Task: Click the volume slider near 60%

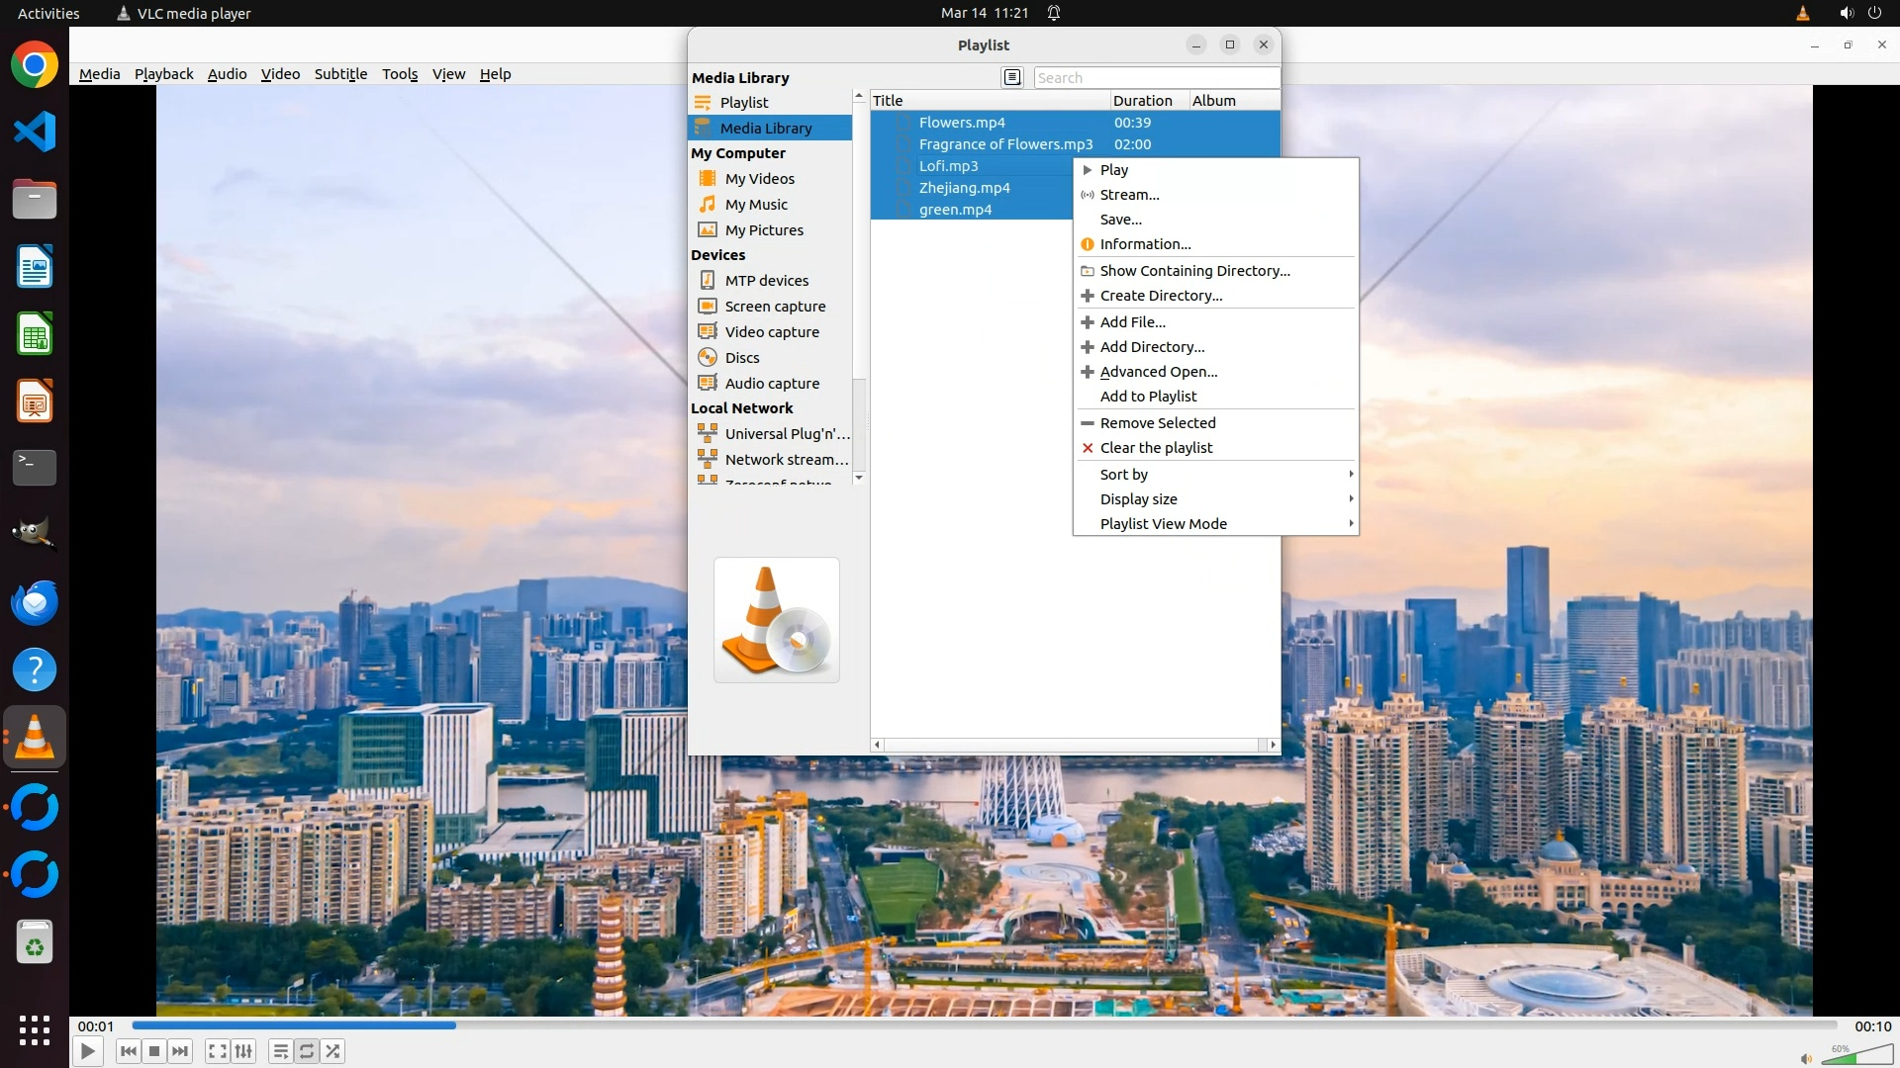Action: [1857, 1057]
